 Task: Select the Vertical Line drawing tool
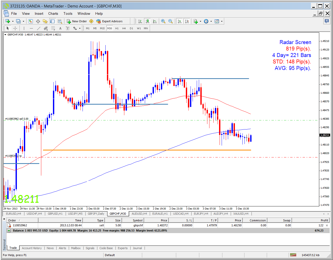[24, 28]
